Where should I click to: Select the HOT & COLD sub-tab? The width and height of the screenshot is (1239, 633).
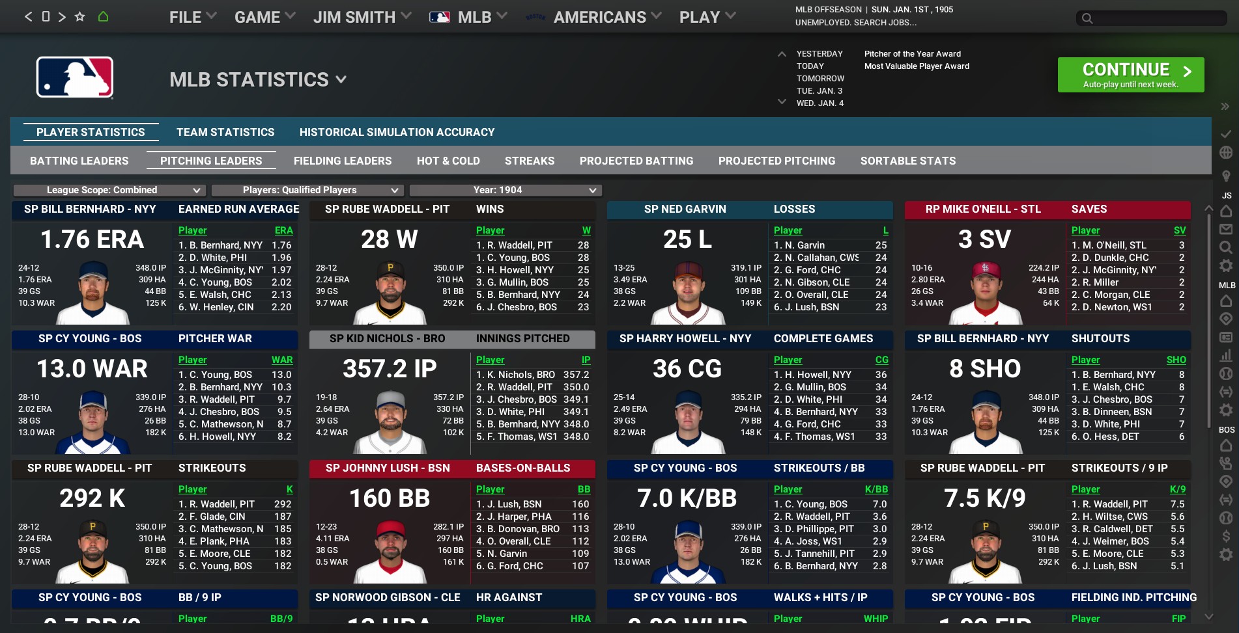point(448,161)
